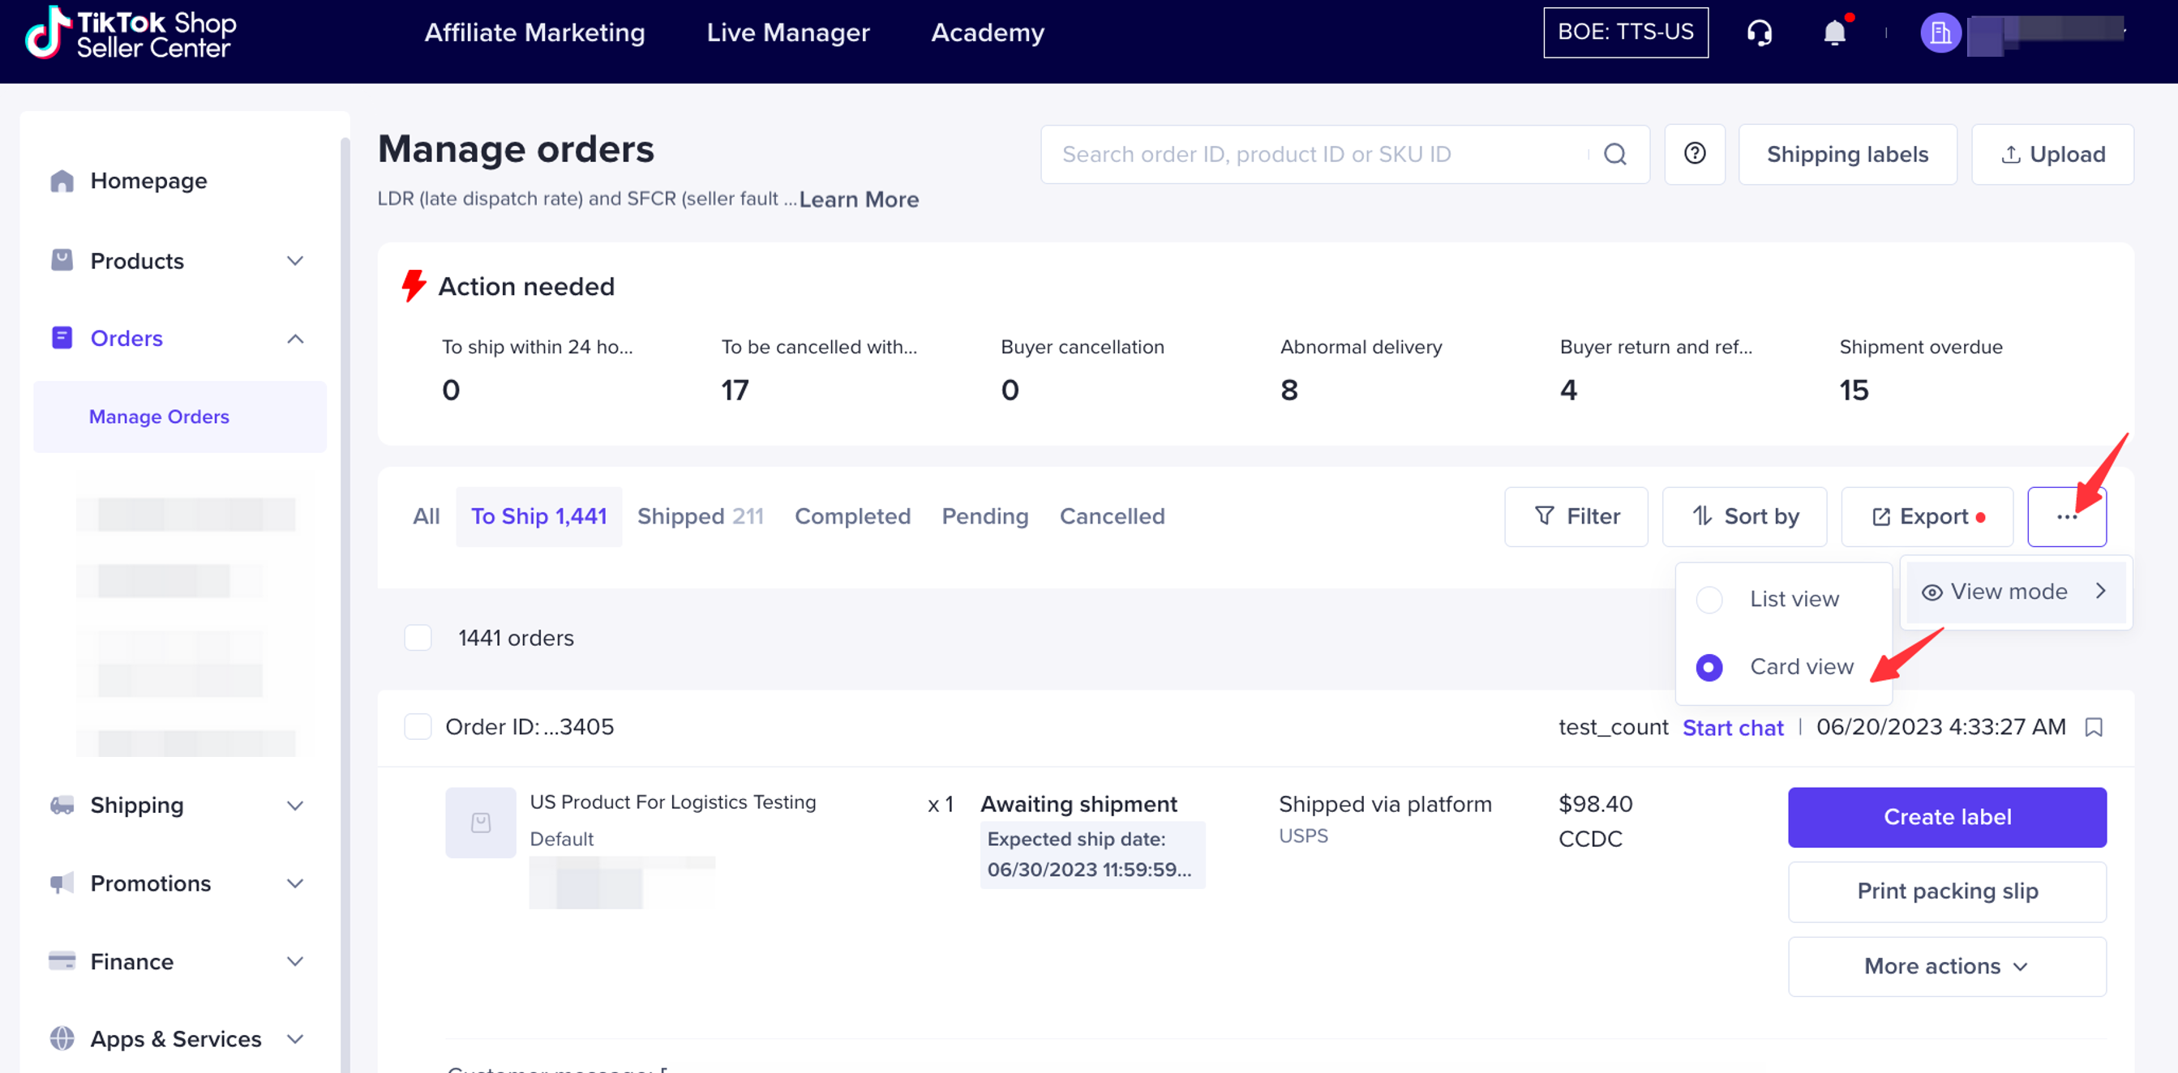Click the account avatar icon
This screenshot has height=1073, width=2178.
click(1940, 34)
